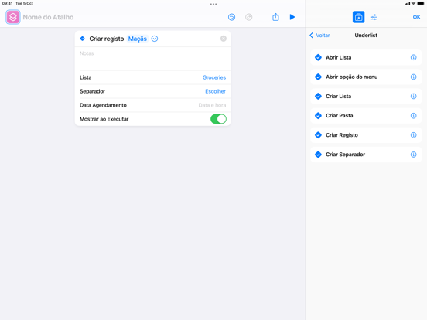Show info for Criar Lista

[x=413, y=97]
